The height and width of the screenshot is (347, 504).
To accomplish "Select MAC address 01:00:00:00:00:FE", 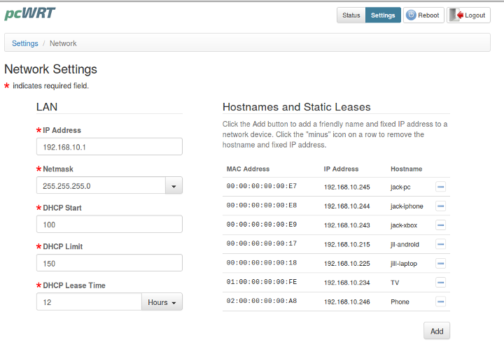I will pyautogui.click(x=262, y=282).
